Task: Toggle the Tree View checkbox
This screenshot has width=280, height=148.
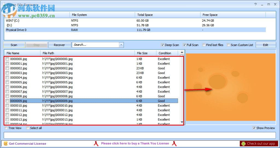Action: tap(6, 128)
